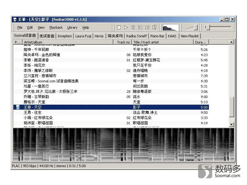247x185 pixels.
Task: Click the now-playing icon beside 王菲
Action: click(18, 107)
